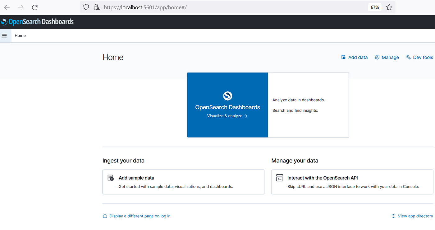Screen dimensions: 435x230
Task: Click the Add sample data icon
Action: pos(111,178)
